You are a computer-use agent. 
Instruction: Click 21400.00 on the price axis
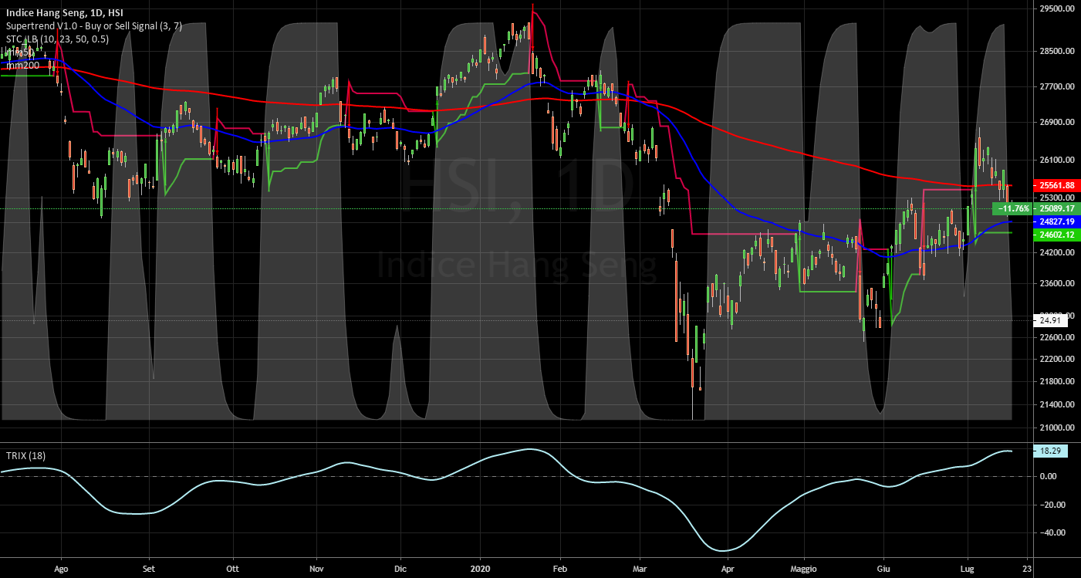pyautogui.click(x=1057, y=405)
